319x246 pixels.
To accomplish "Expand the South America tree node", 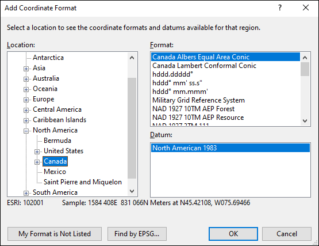I will tap(26, 193).
